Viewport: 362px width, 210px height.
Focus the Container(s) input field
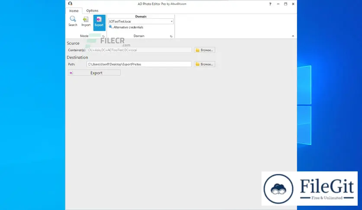click(x=139, y=50)
